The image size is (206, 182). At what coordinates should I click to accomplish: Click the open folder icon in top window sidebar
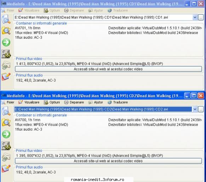click(x=6, y=31)
